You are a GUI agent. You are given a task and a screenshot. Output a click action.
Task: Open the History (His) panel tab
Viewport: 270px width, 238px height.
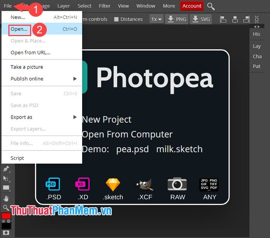point(256,34)
